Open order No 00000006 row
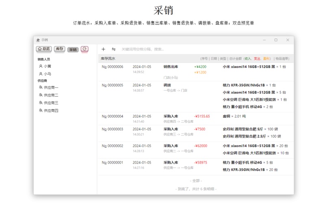325x203 pixels. point(113,67)
